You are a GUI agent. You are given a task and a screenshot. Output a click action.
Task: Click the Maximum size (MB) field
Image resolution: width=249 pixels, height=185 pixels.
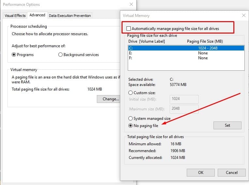coord(184,109)
